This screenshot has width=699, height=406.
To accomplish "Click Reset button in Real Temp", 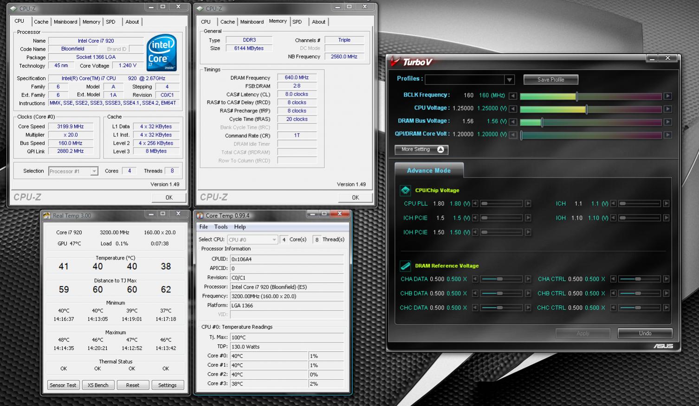I will click(133, 385).
